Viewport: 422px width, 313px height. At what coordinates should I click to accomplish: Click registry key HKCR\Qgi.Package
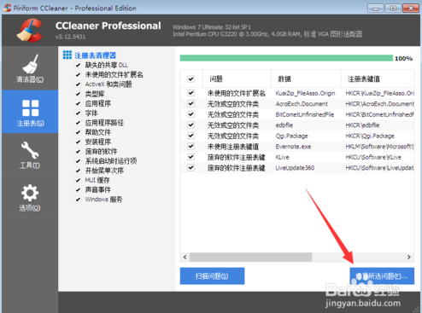[370, 136]
